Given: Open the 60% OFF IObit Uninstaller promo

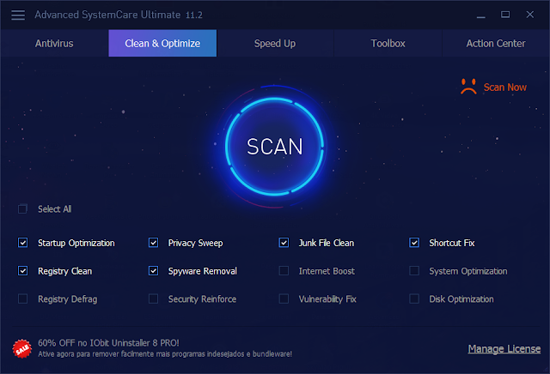Looking at the screenshot, I should pyautogui.click(x=108, y=343).
